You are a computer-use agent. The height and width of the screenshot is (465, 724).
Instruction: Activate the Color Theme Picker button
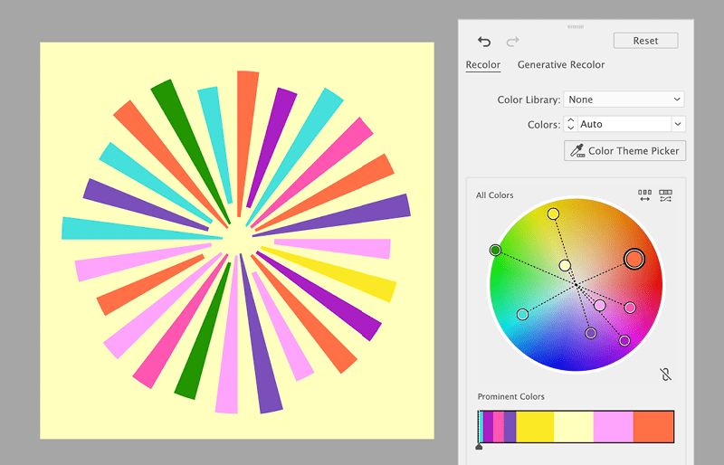point(624,150)
